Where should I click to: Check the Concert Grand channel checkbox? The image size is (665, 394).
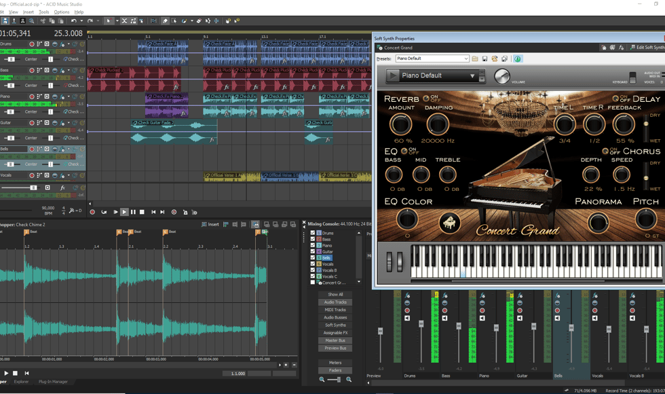313,283
